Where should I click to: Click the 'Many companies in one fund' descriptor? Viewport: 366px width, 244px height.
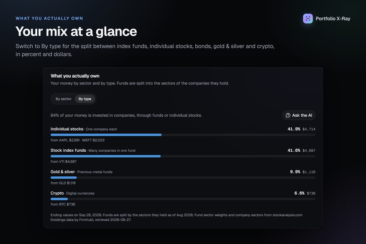click(x=112, y=150)
